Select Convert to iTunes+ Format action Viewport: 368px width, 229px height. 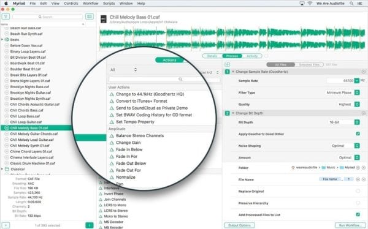pos(142,101)
